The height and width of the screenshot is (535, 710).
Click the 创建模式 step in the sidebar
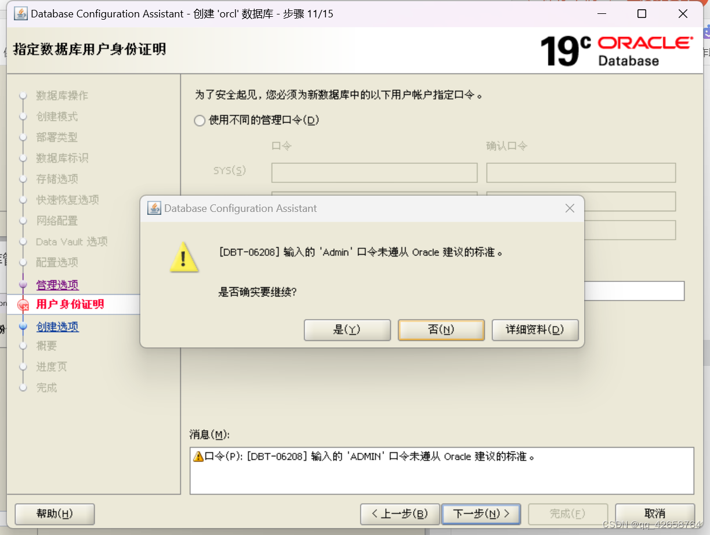57,116
